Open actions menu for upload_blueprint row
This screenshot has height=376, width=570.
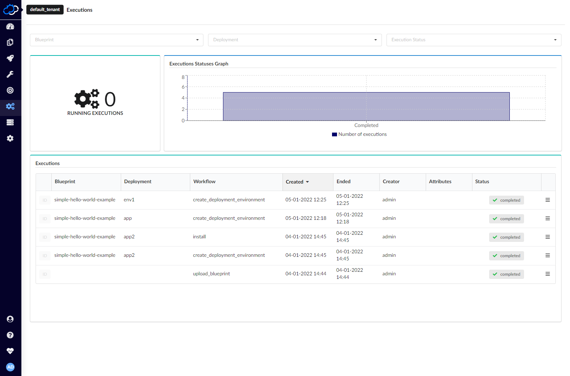548,274
